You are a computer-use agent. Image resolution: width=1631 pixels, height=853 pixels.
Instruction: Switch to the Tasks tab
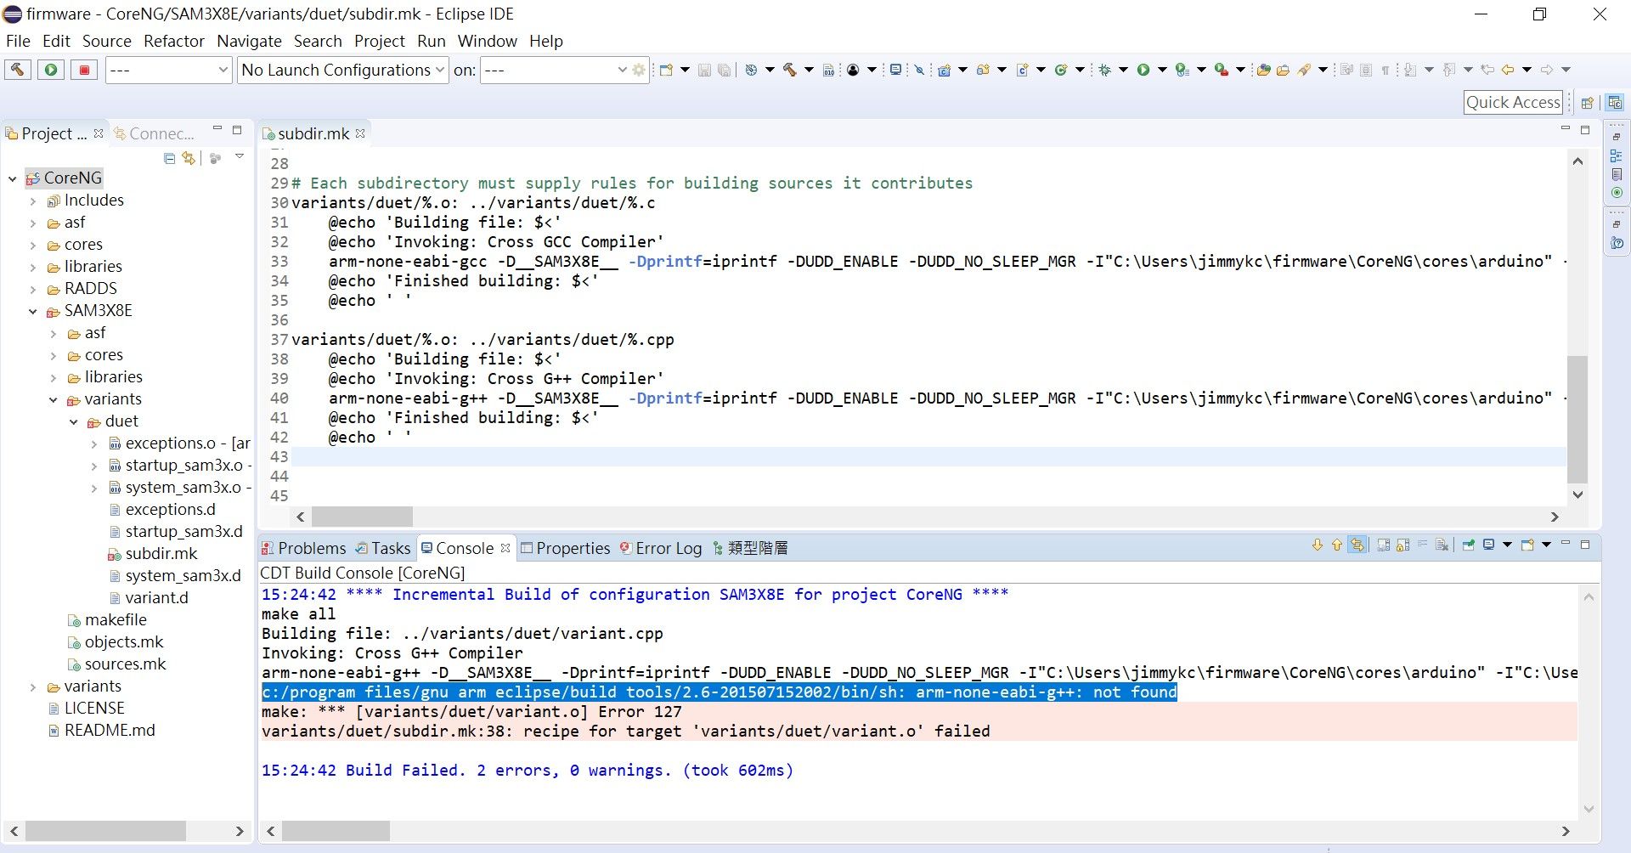coord(383,548)
